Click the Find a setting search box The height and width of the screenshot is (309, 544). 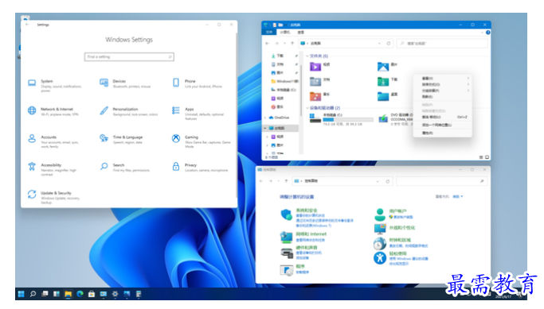click(x=129, y=56)
